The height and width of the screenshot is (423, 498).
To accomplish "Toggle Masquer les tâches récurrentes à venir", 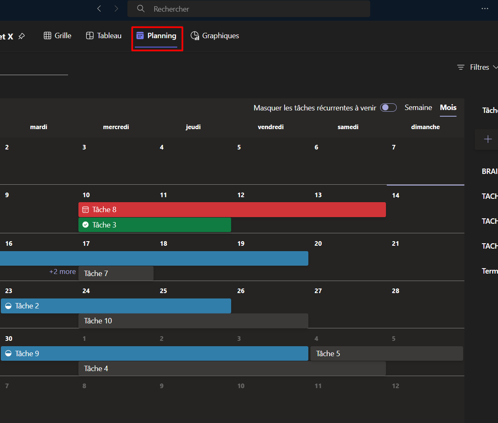I will (388, 108).
